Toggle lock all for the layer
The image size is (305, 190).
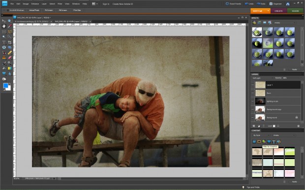tap(278, 126)
